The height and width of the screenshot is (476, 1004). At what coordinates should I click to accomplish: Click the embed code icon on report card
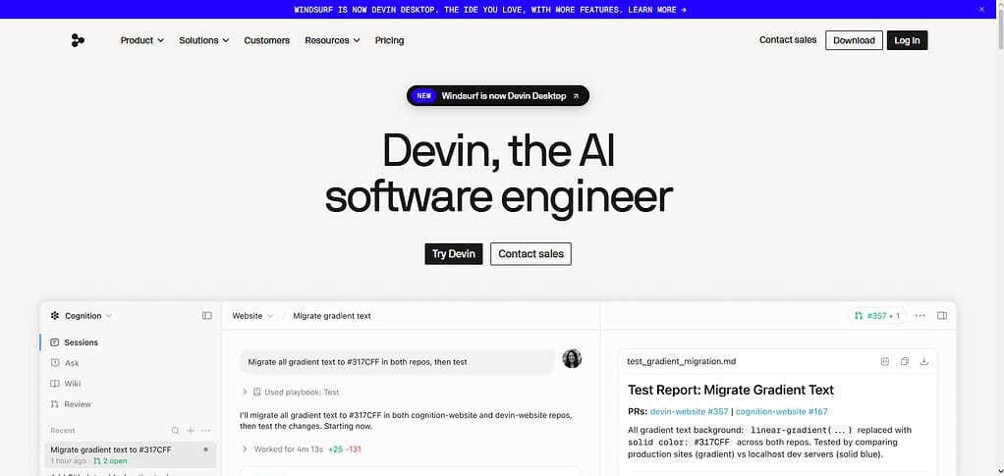tap(885, 361)
